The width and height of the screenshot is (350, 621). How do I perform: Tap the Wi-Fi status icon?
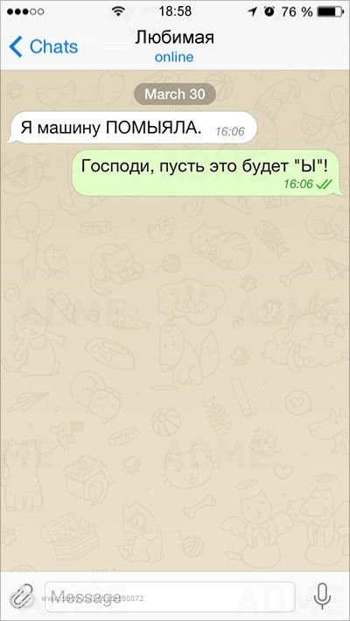coord(118,11)
